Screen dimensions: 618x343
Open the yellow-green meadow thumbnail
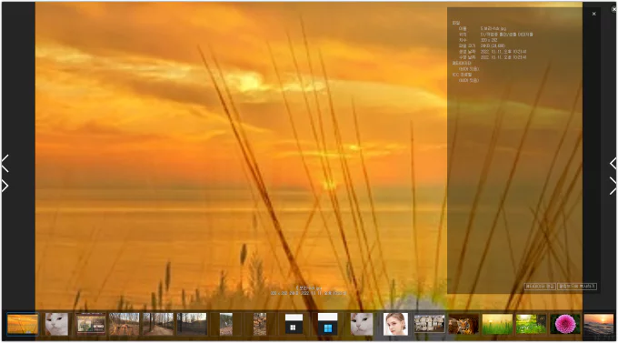pos(497,324)
